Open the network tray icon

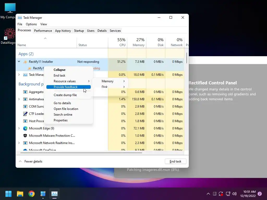coord(228,194)
